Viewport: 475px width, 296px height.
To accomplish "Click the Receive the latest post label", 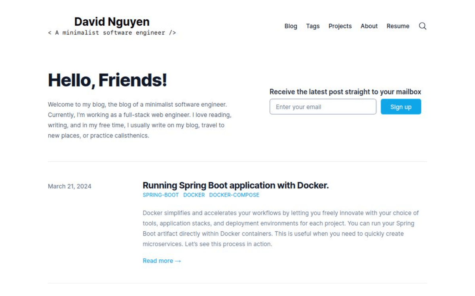I will coord(345,92).
